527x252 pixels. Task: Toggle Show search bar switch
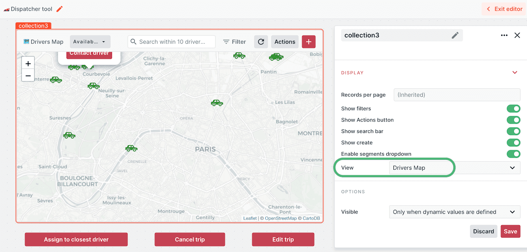click(513, 131)
